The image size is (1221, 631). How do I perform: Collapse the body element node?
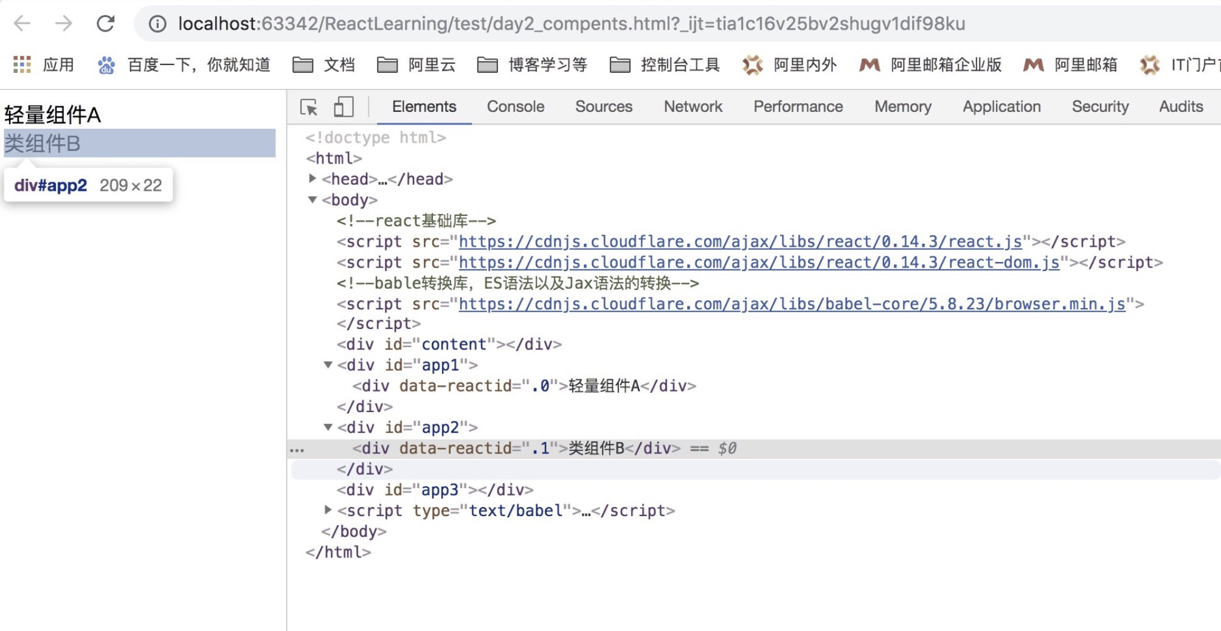[x=312, y=199]
